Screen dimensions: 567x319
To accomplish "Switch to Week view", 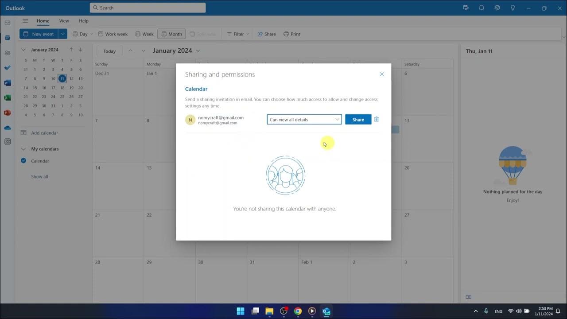I will tap(144, 34).
